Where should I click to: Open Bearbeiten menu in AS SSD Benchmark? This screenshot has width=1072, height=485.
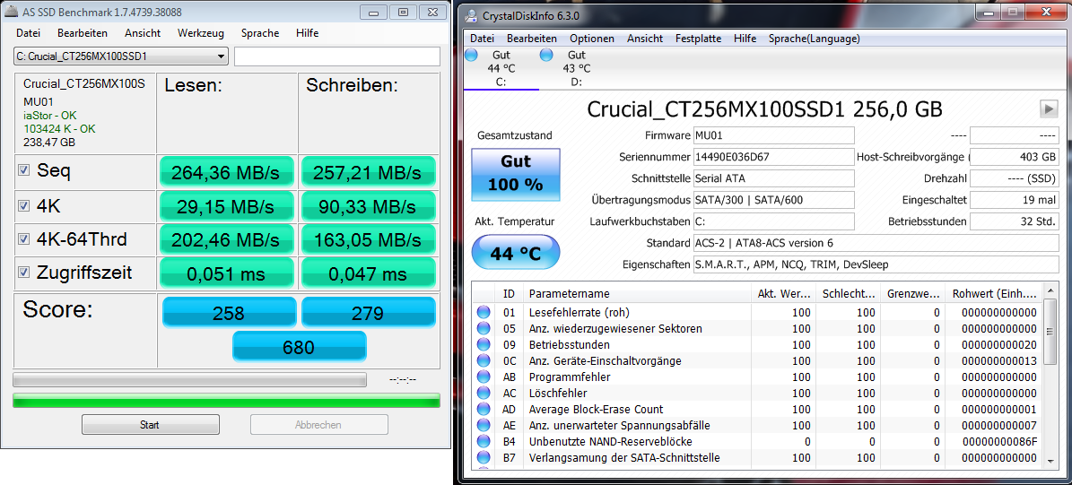(82, 33)
